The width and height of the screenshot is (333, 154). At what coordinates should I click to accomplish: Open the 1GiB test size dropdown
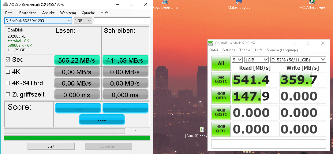[x=256, y=60]
